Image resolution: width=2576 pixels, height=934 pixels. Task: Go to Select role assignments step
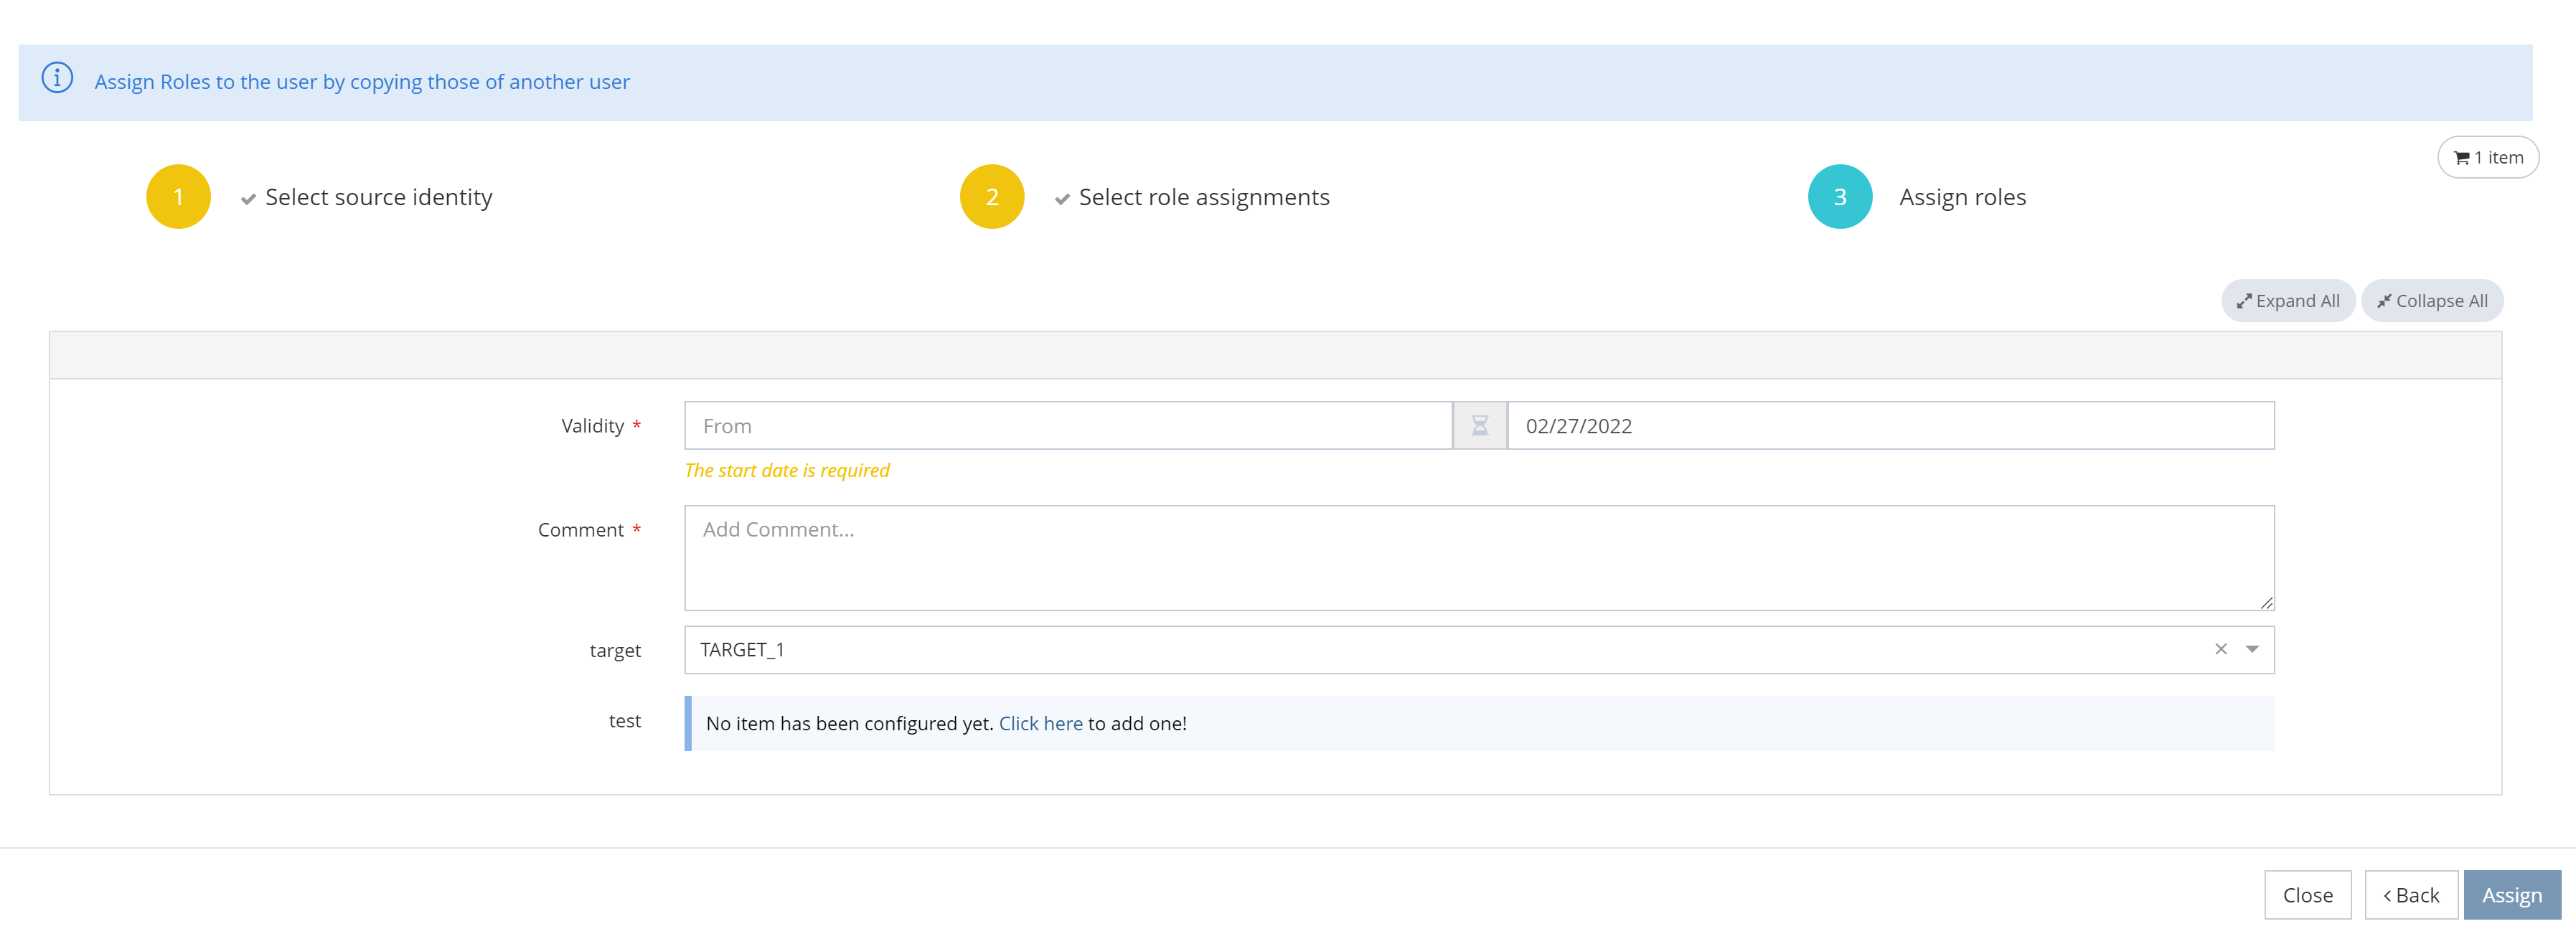click(x=1203, y=198)
